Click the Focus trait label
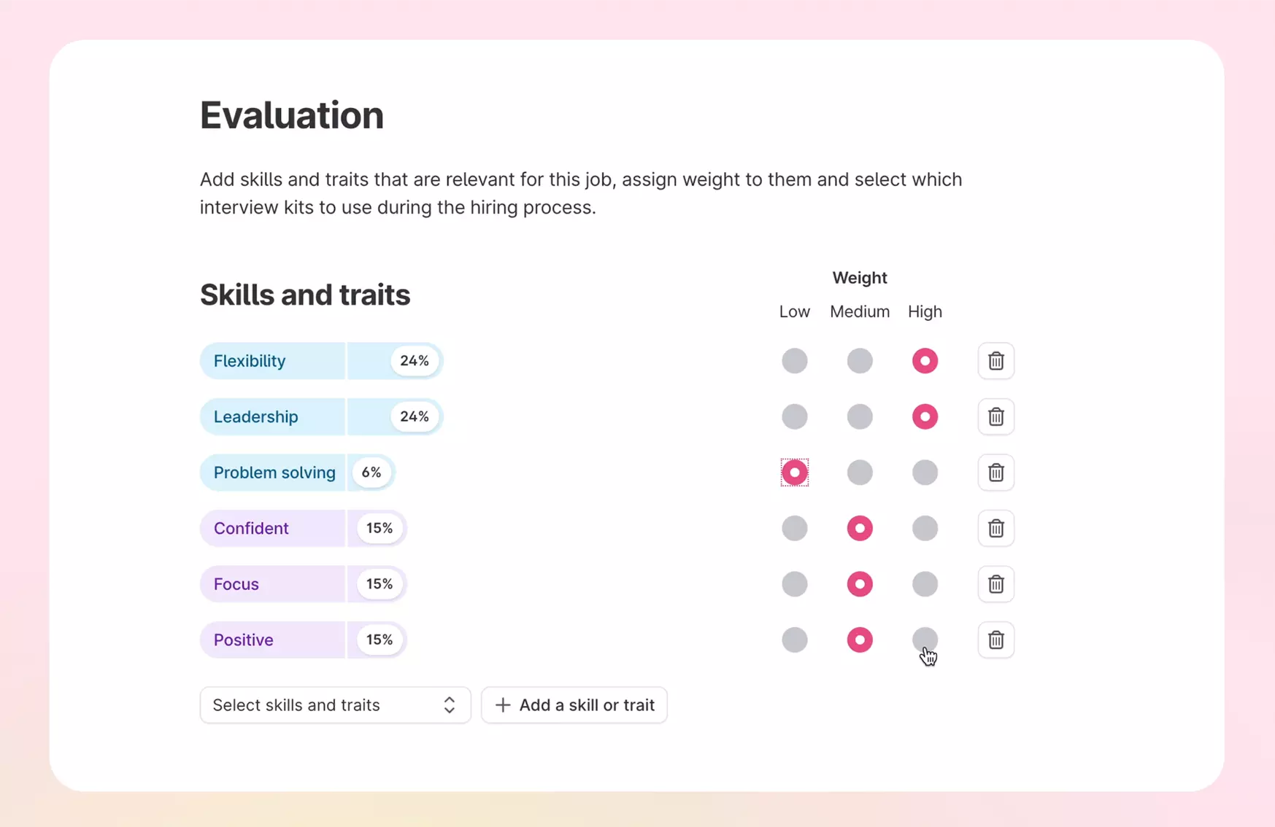The width and height of the screenshot is (1275, 827). pyautogui.click(x=236, y=584)
